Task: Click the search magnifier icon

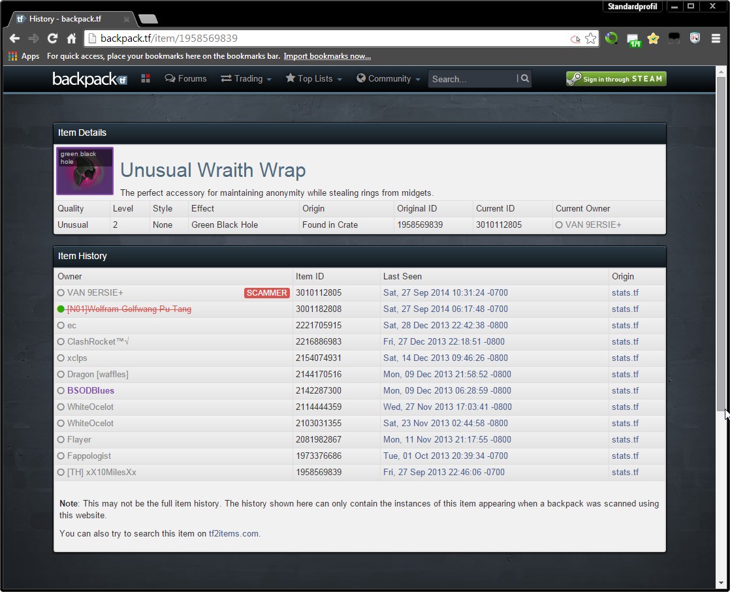Action: [525, 78]
